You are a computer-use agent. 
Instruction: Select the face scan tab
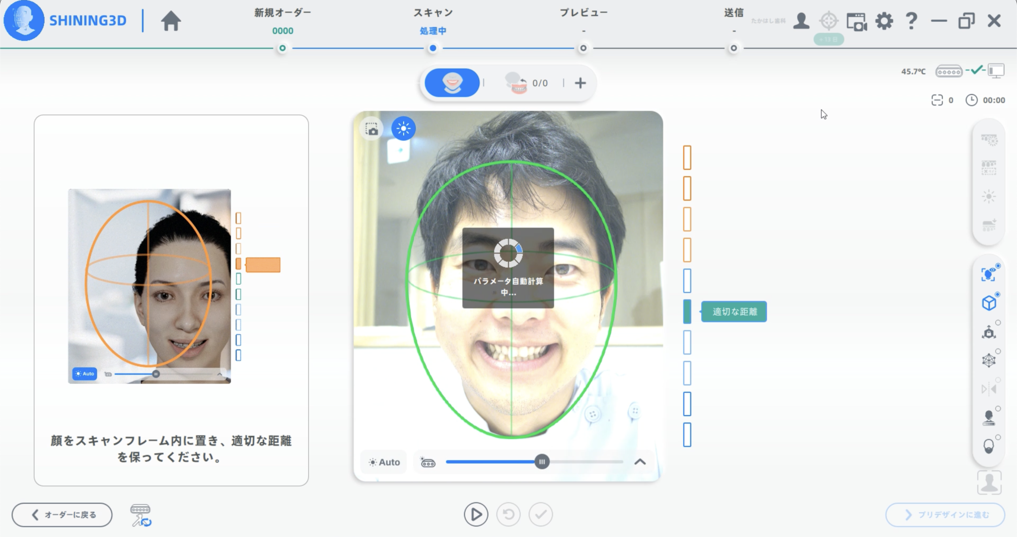click(x=452, y=83)
